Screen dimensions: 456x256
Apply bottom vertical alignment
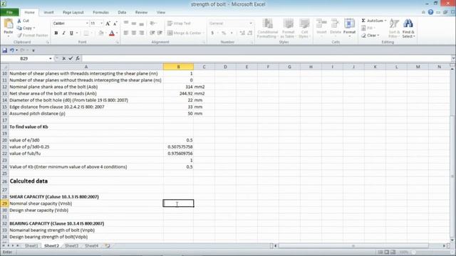[142, 23]
